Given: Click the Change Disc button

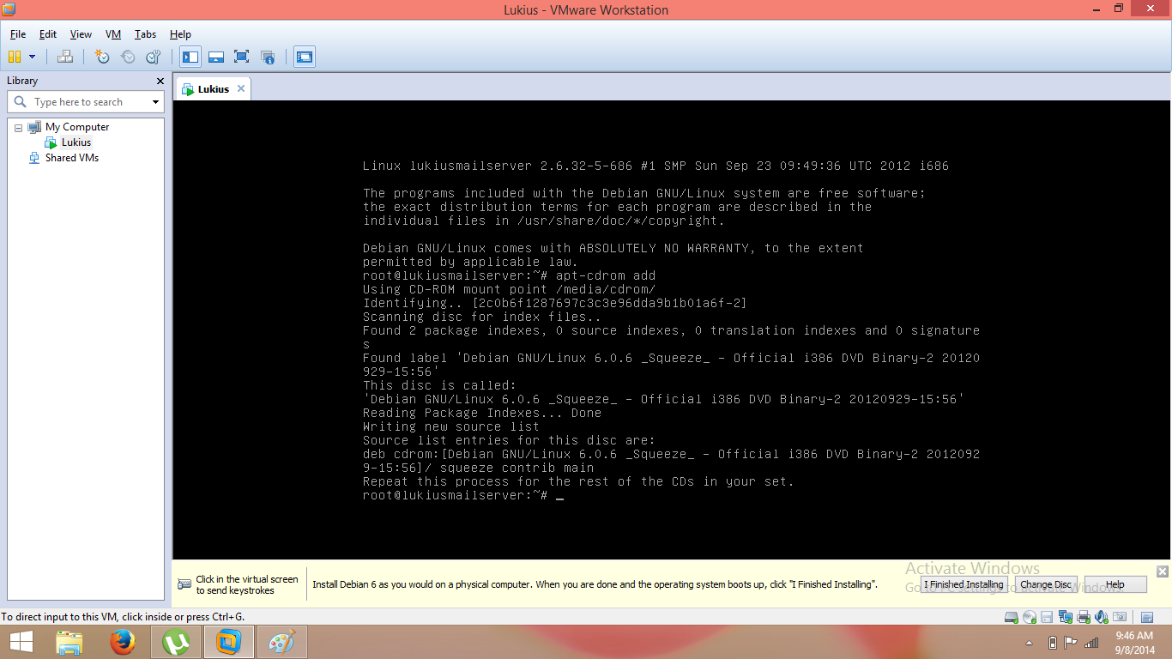Looking at the screenshot, I should click(x=1046, y=584).
